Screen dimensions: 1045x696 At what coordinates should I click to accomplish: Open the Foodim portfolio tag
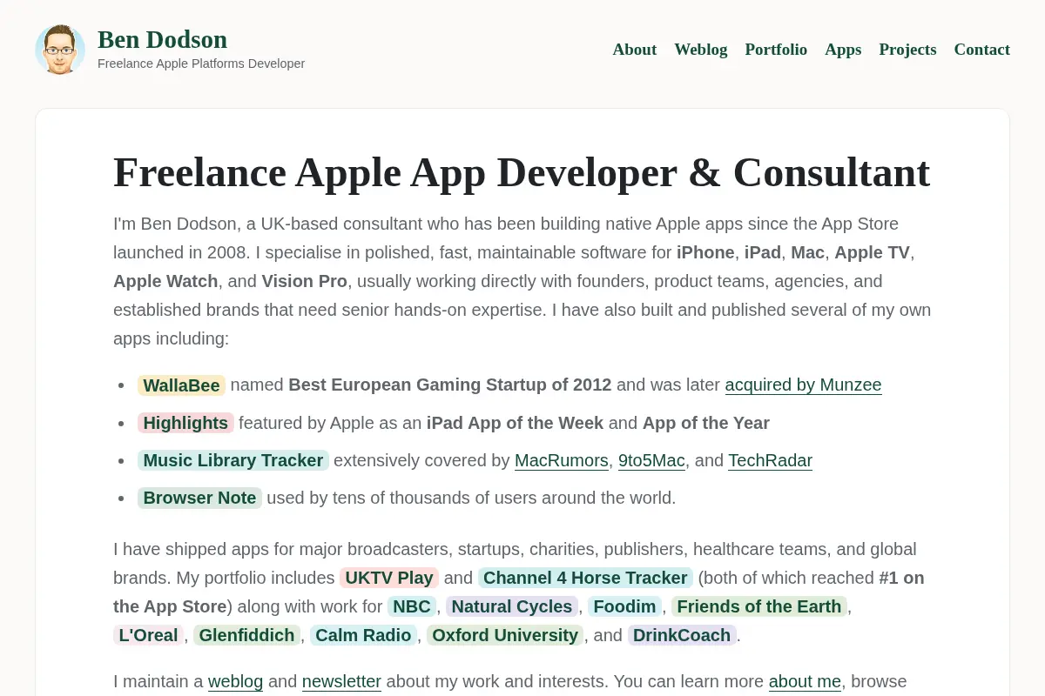click(624, 606)
